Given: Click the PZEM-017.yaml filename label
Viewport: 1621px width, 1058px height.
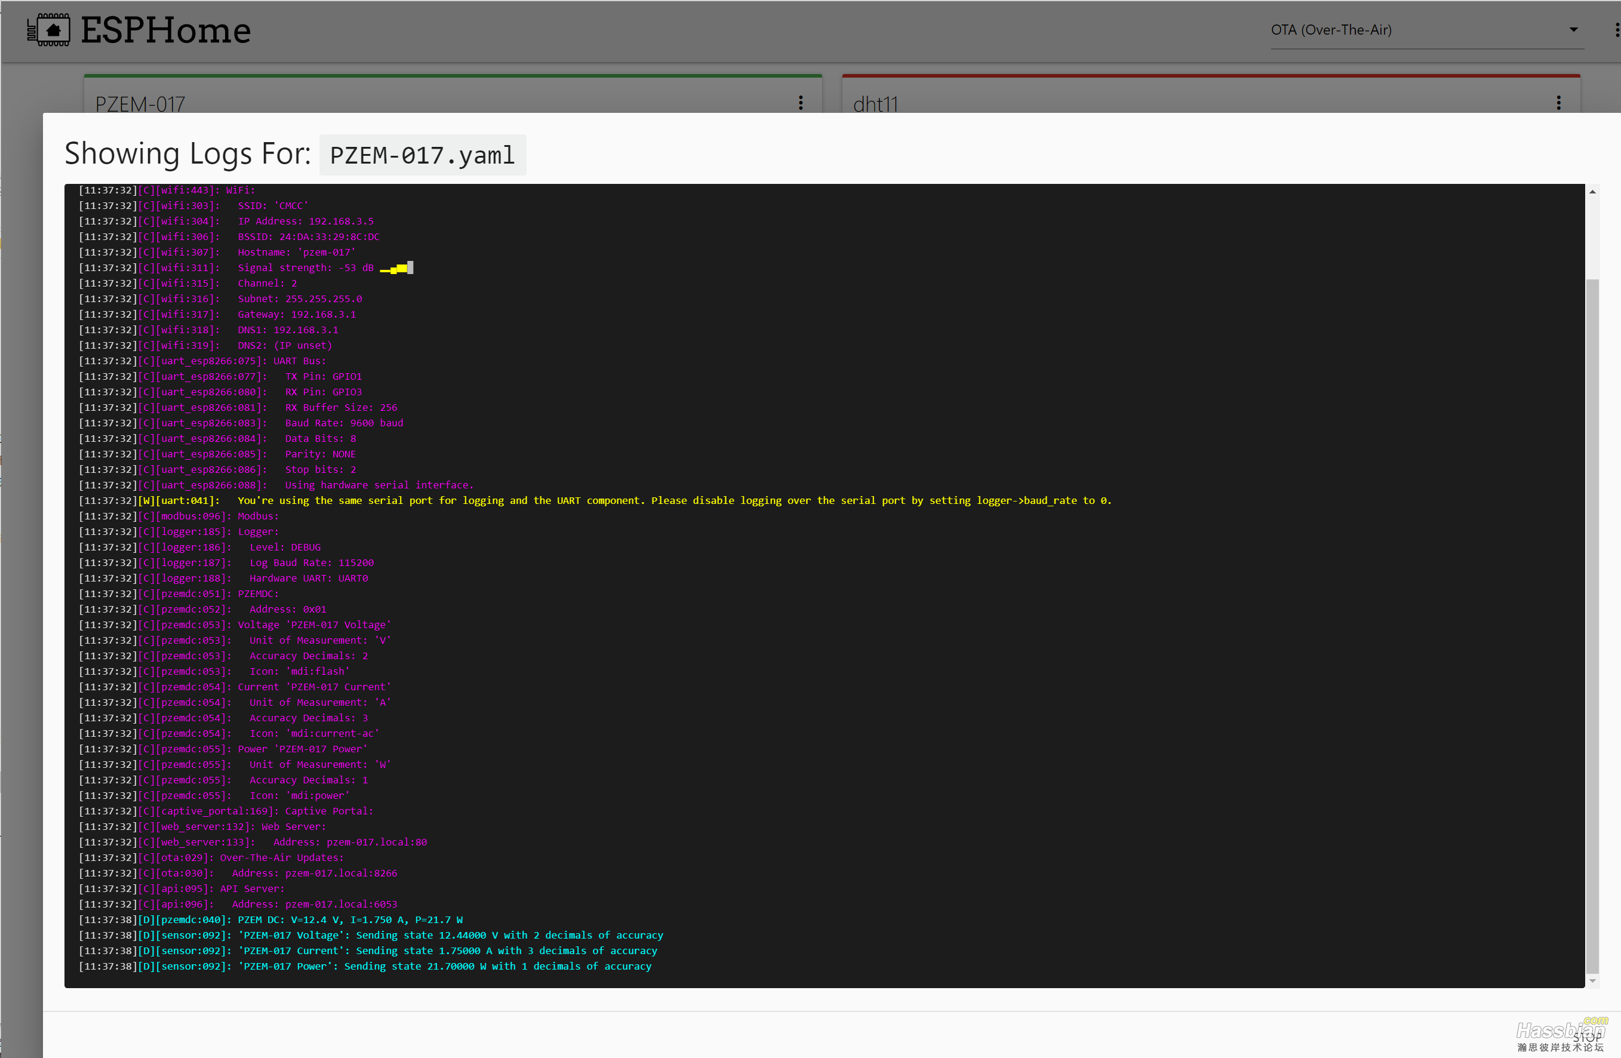Looking at the screenshot, I should (x=422, y=155).
